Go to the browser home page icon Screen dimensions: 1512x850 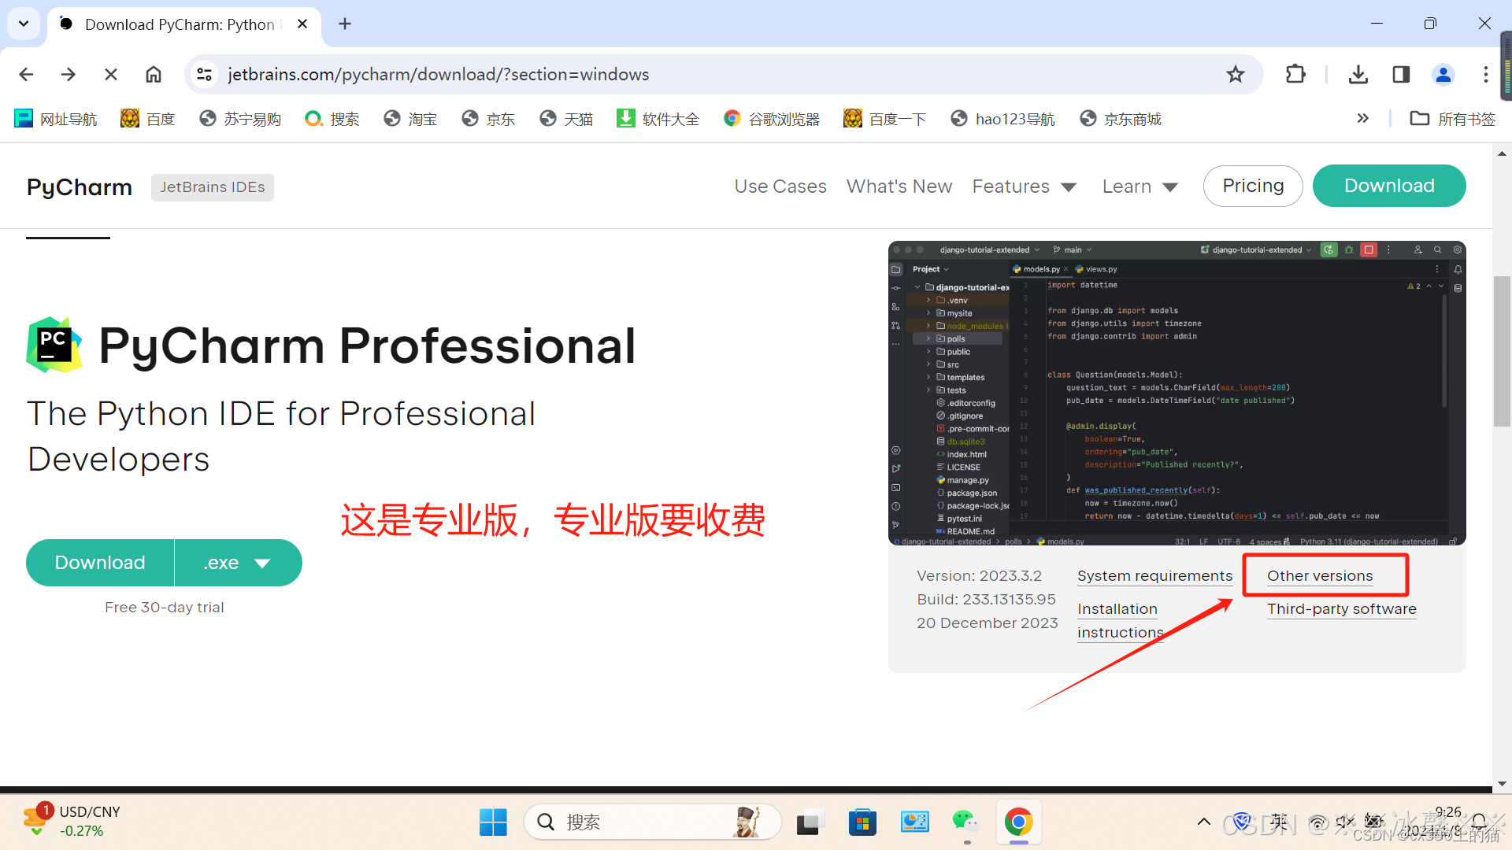pos(154,74)
